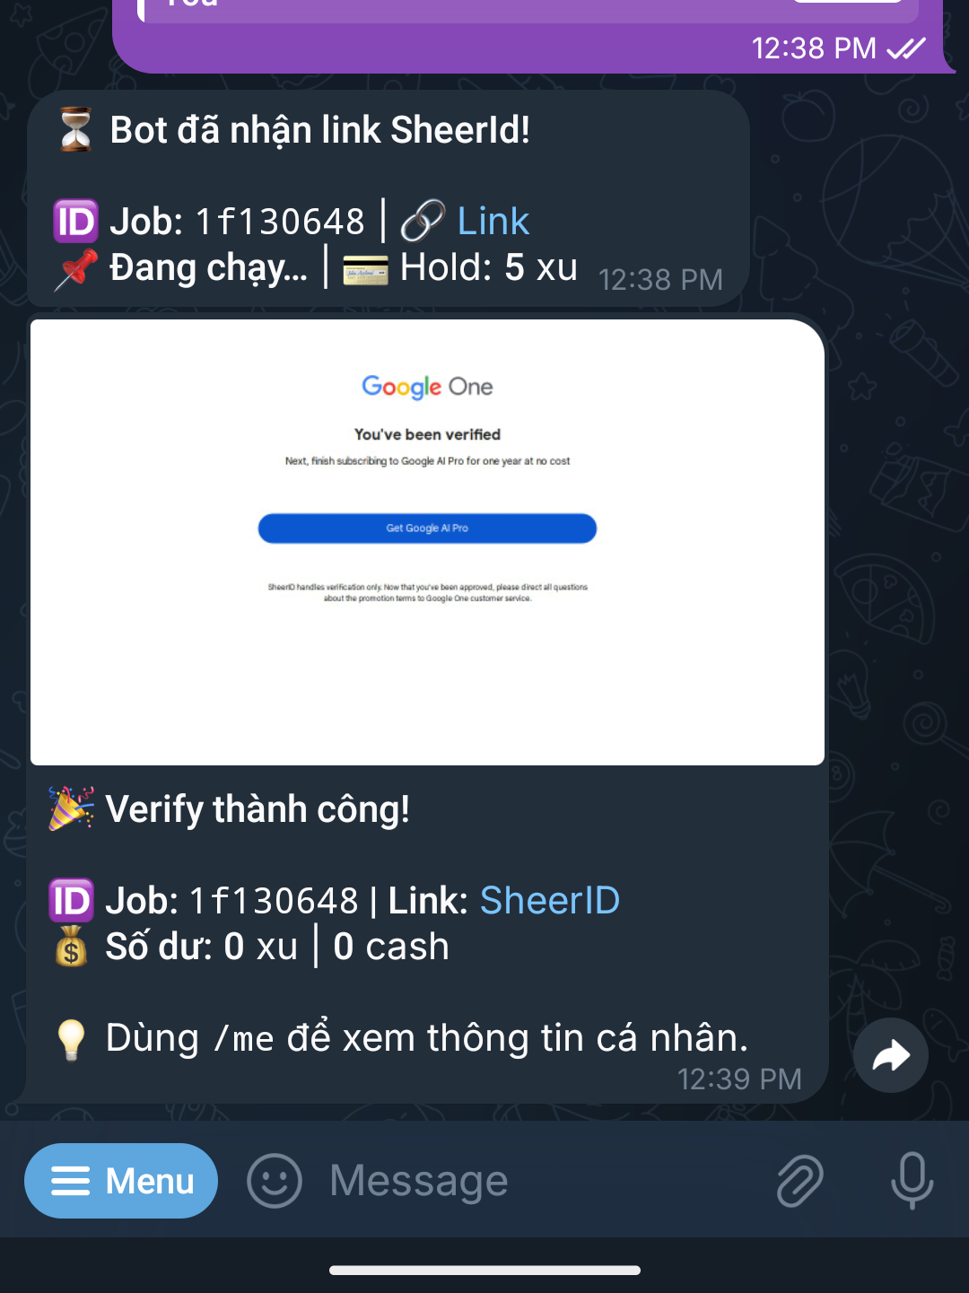The width and height of the screenshot is (969, 1293).
Task: Tap the light bulb tip emoji
Action: coord(71,1039)
